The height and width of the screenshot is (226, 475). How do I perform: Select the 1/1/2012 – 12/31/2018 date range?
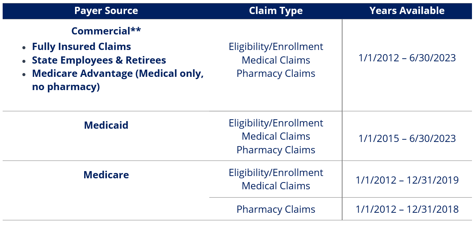pos(407,209)
